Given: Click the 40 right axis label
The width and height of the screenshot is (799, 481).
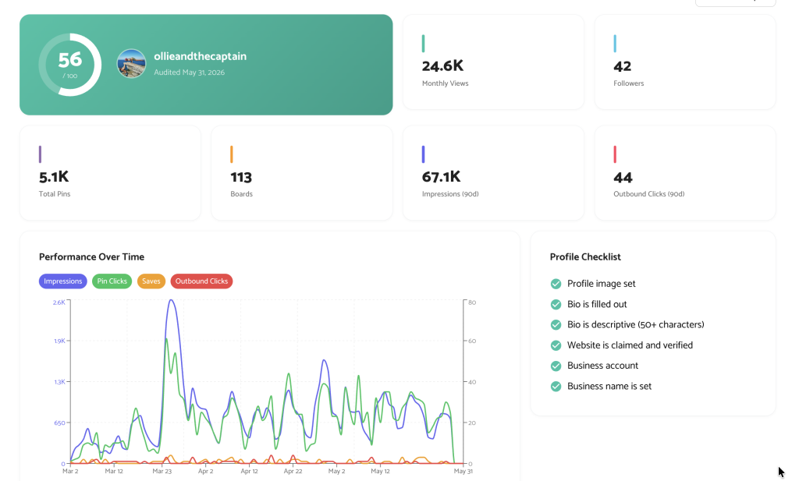Looking at the screenshot, I should point(472,382).
